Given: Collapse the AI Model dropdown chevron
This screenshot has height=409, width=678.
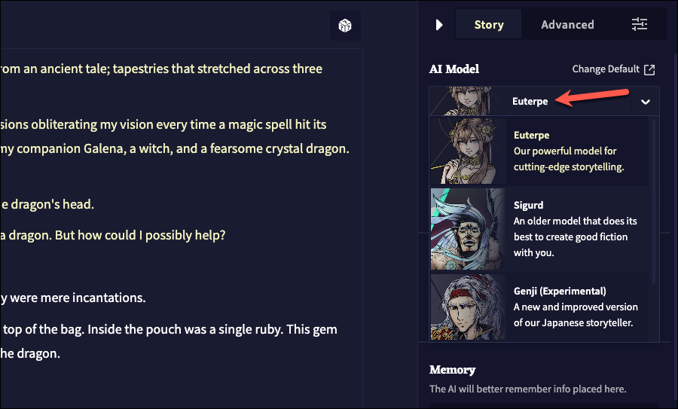Looking at the screenshot, I should coord(646,102).
